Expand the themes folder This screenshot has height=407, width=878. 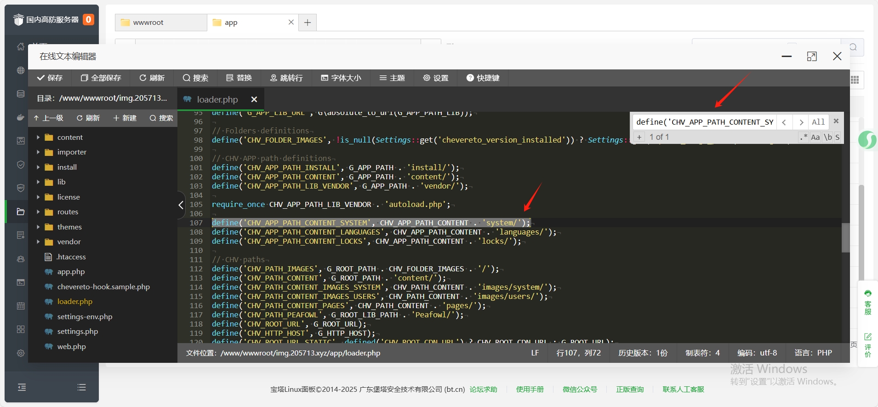(x=38, y=227)
